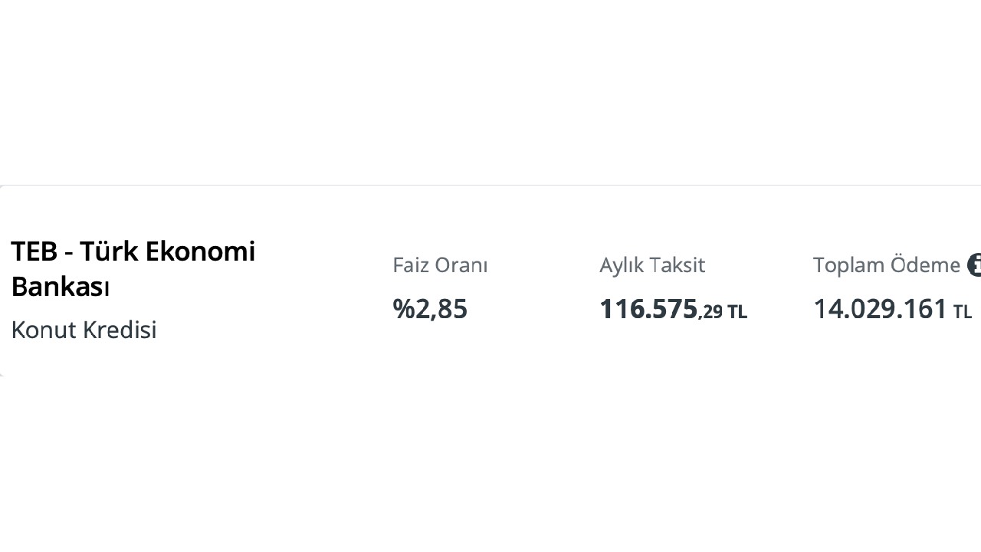981x552 pixels.
Task: Select the Konut Kredisi product name
Action: (84, 330)
